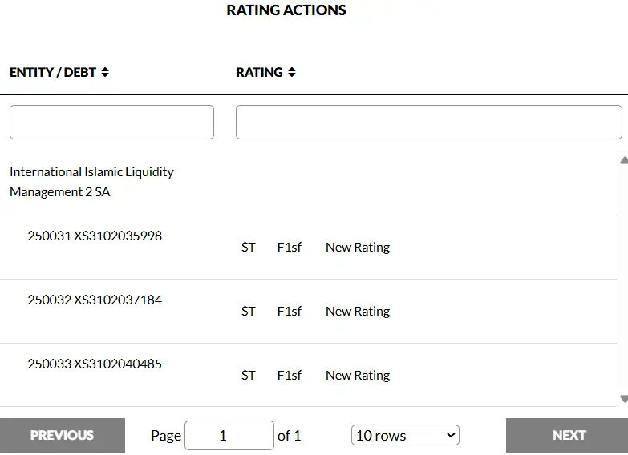Click the Rating column sort icon
628x455 pixels.
pos(291,72)
